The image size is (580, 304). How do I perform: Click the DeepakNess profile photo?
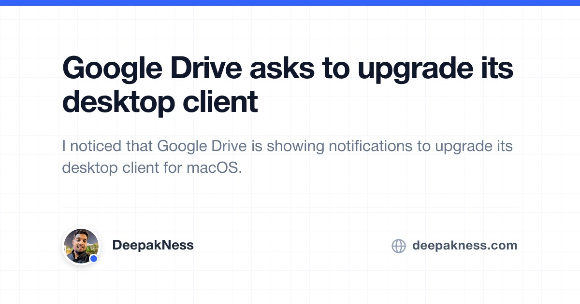[x=81, y=246]
